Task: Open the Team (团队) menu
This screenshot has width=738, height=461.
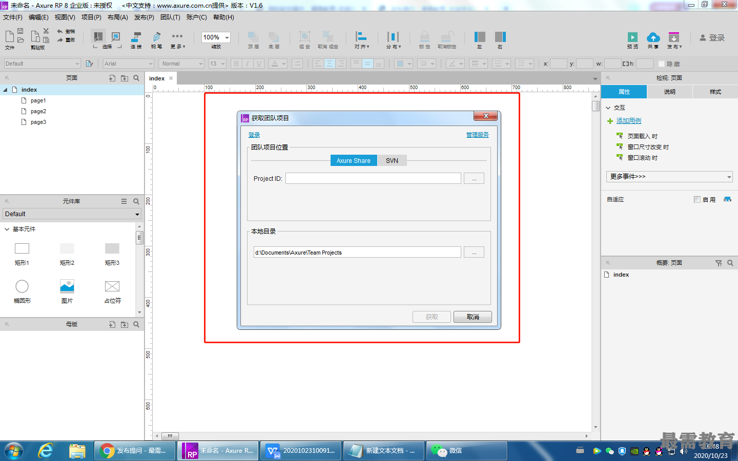Action: (170, 17)
